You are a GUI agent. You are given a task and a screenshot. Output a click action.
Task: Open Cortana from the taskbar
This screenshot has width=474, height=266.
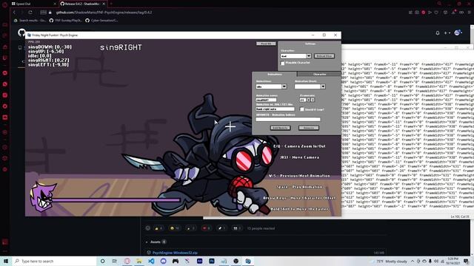tap(102, 261)
